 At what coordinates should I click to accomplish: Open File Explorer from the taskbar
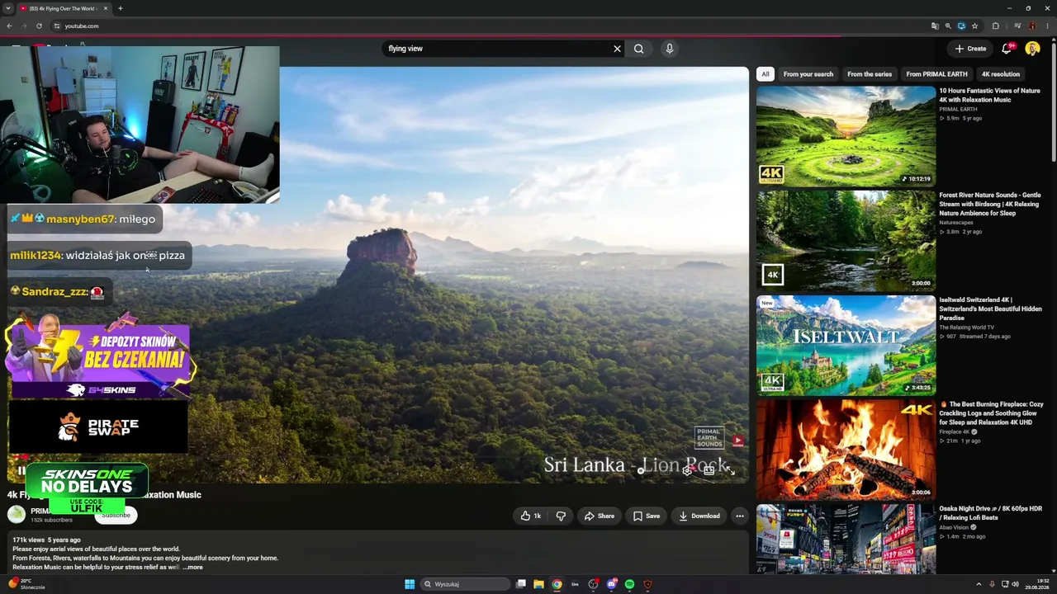(x=538, y=584)
